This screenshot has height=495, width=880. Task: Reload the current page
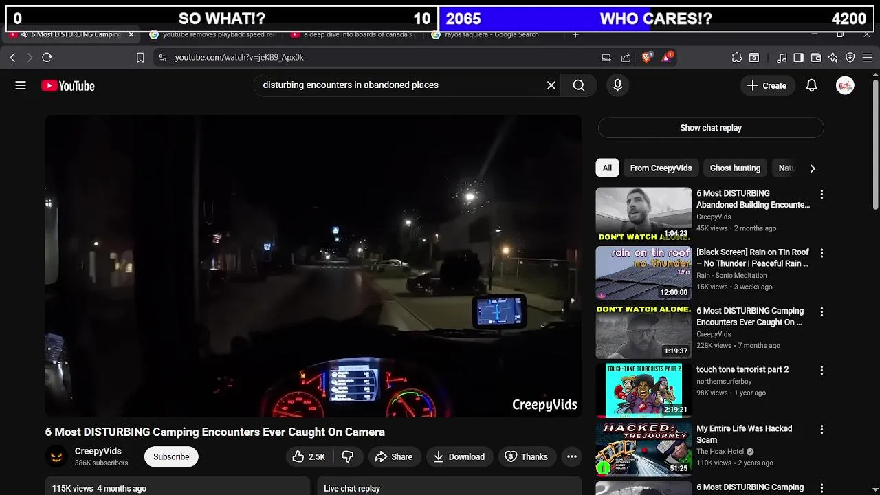pos(47,58)
